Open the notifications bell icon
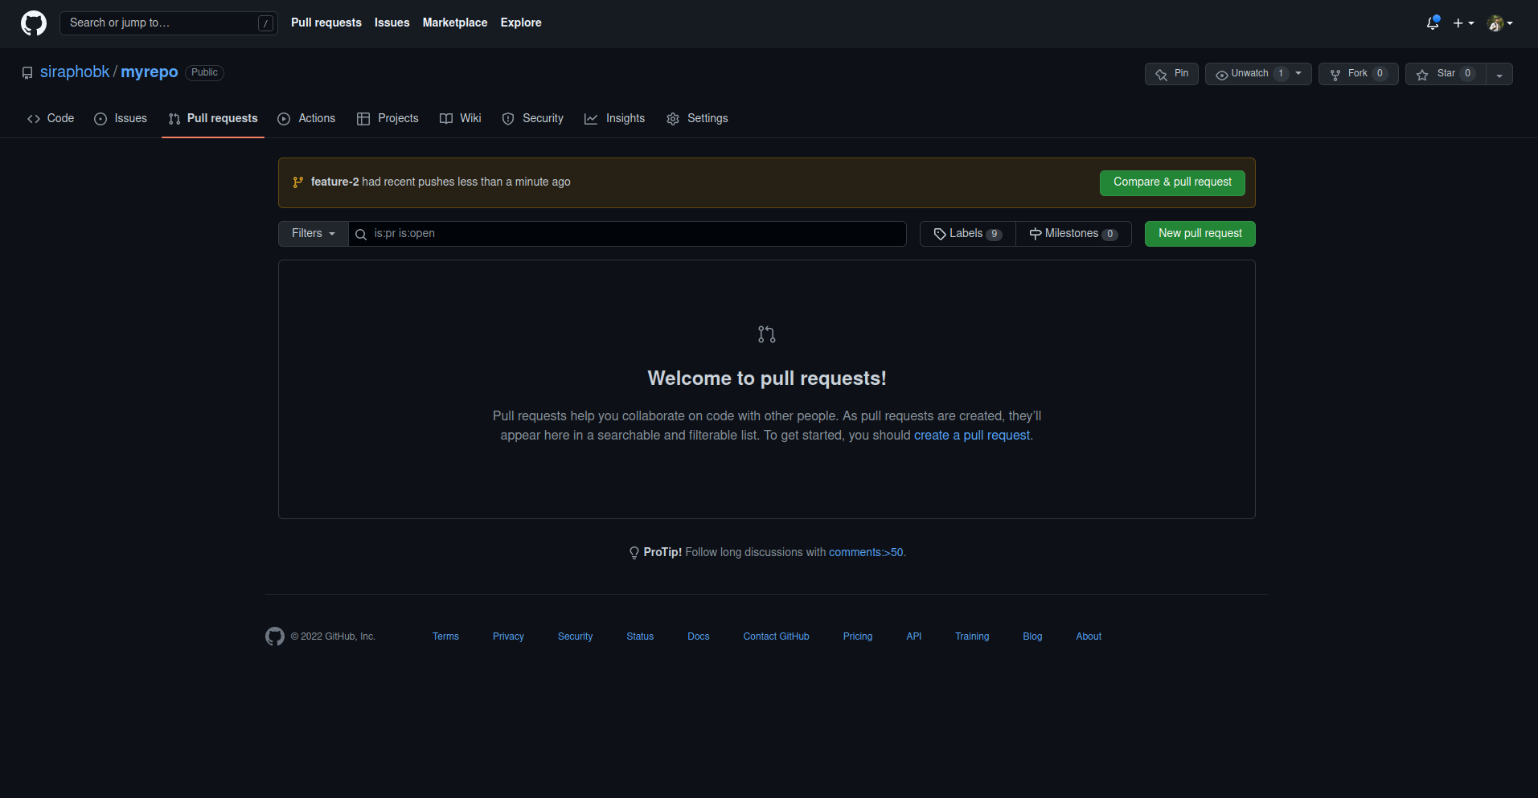Image resolution: width=1538 pixels, height=798 pixels. pos(1432,23)
